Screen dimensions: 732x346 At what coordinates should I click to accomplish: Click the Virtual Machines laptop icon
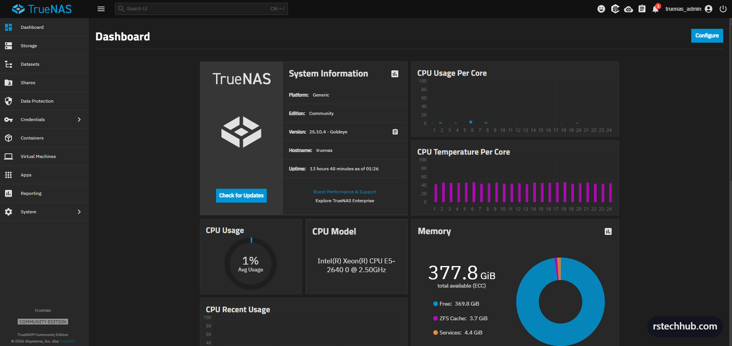pyautogui.click(x=8, y=156)
